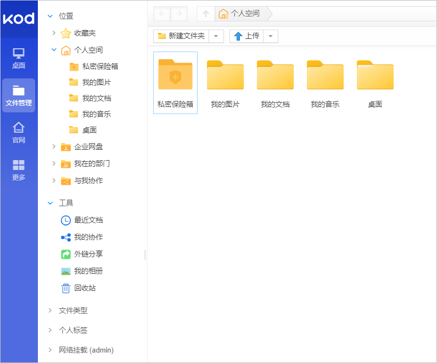Click the 我的协作 share icon
Screen dimensions: 437x363
[x=66, y=237]
